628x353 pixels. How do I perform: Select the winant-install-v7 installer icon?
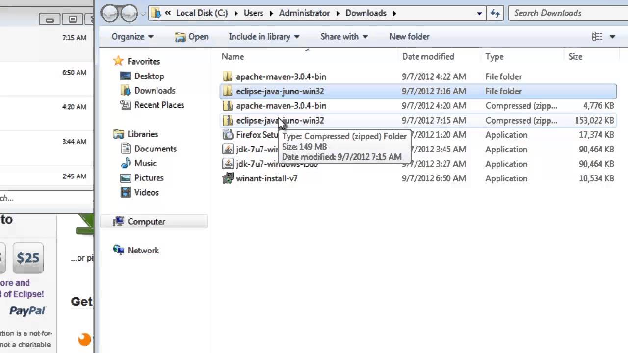(x=228, y=178)
